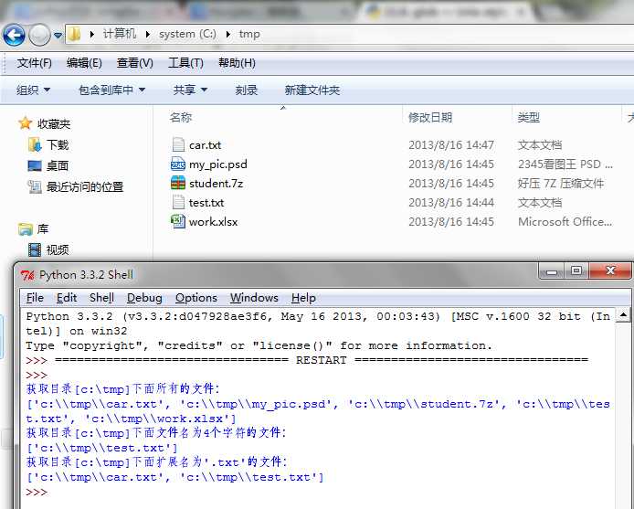Select system (C:) in the address path
This screenshot has height=509, width=634.
coord(187,34)
